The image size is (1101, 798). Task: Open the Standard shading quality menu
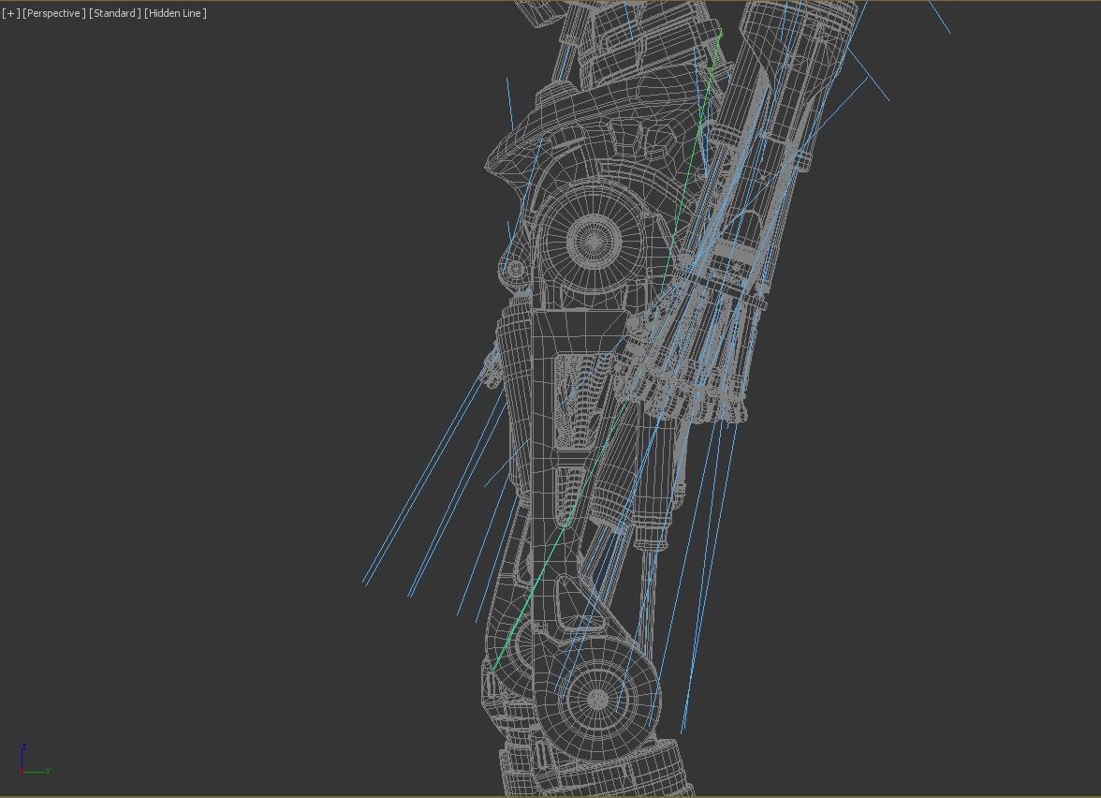click(x=115, y=13)
